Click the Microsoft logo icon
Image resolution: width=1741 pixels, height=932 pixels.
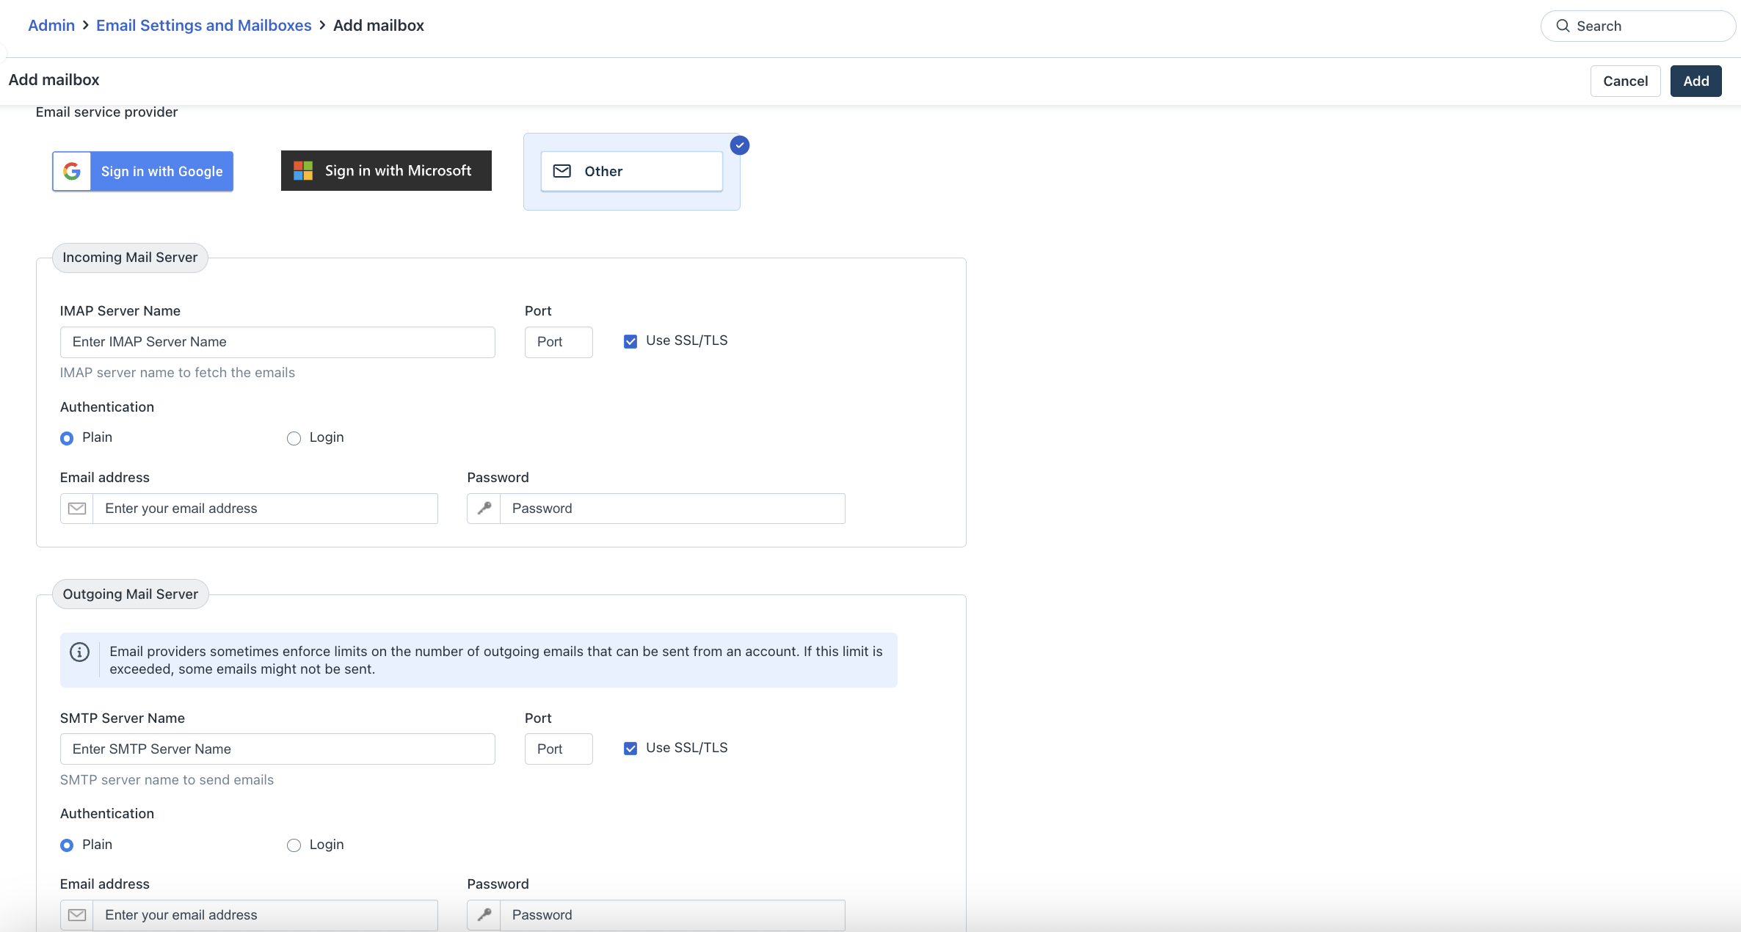pos(303,170)
